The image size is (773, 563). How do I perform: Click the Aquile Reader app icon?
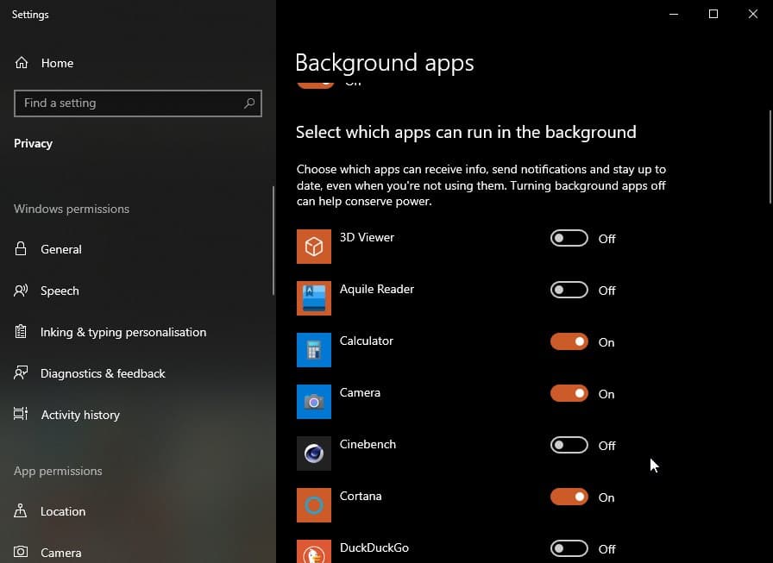pyautogui.click(x=314, y=298)
